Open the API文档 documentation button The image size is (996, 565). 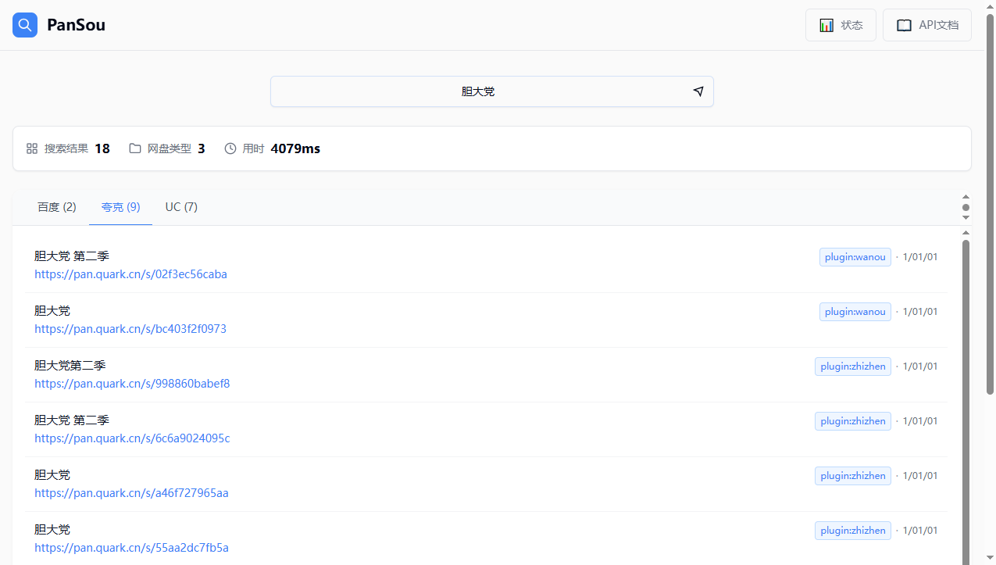click(x=927, y=25)
